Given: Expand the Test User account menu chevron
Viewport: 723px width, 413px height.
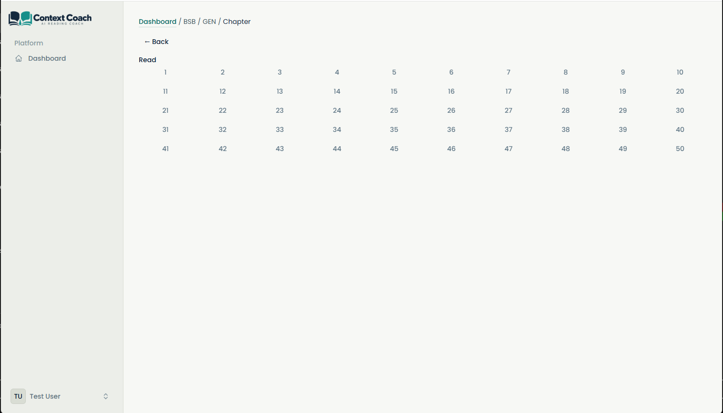Looking at the screenshot, I should click(x=106, y=396).
